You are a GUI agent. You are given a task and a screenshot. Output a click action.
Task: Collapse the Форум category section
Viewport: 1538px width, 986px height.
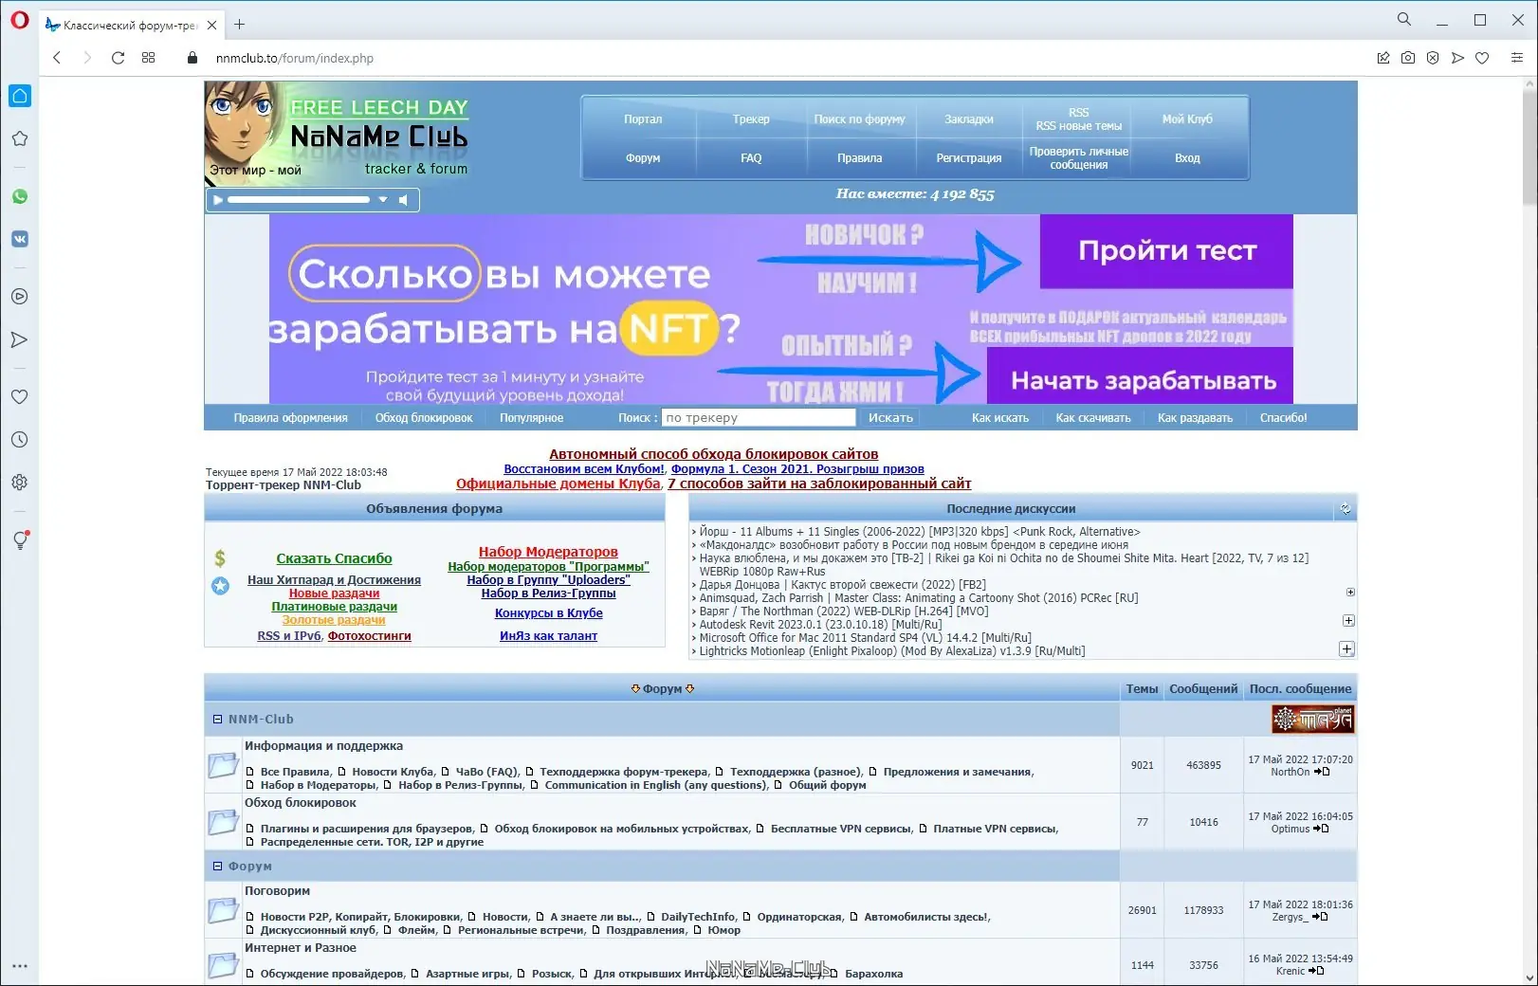(x=218, y=867)
